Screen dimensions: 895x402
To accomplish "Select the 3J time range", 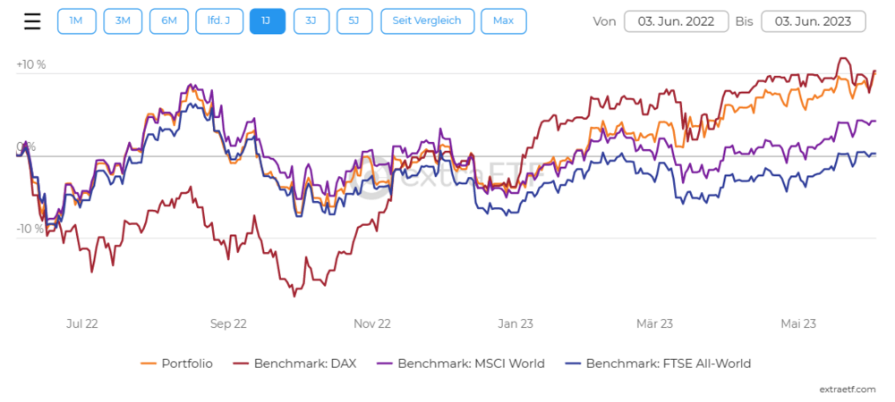I will tap(311, 21).
